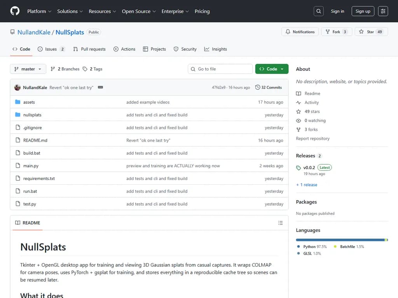Open the master branch dropdown
Screen dimensions: 398x298
coord(28,69)
